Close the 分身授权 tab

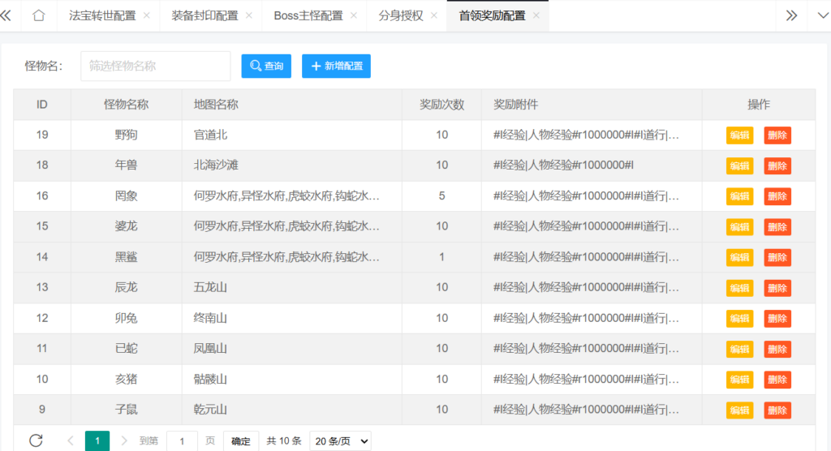(x=434, y=16)
